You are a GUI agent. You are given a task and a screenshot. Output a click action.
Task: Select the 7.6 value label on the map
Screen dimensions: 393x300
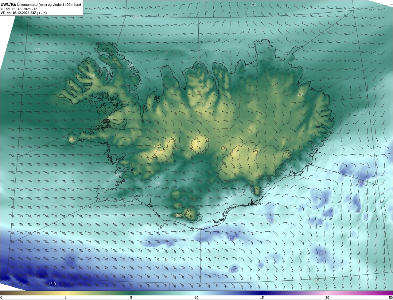(37, 50)
